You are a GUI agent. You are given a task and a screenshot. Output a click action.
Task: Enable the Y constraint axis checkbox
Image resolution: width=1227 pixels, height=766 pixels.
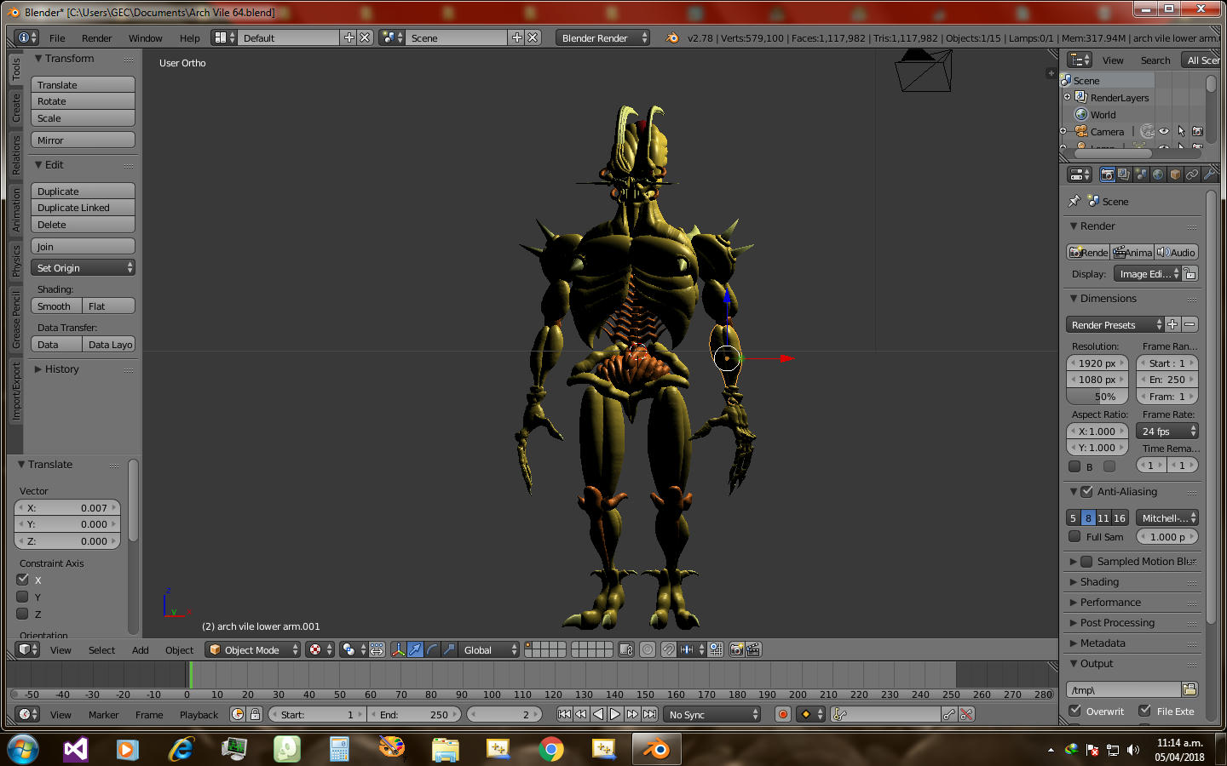[23, 597]
